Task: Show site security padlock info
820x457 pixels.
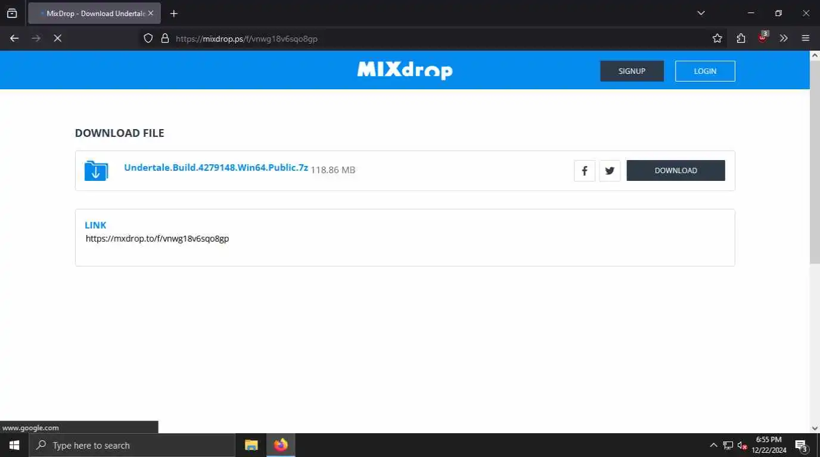Action: click(x=165, y=38)
